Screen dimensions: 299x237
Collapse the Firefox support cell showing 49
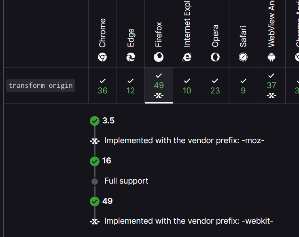[159, 86]
